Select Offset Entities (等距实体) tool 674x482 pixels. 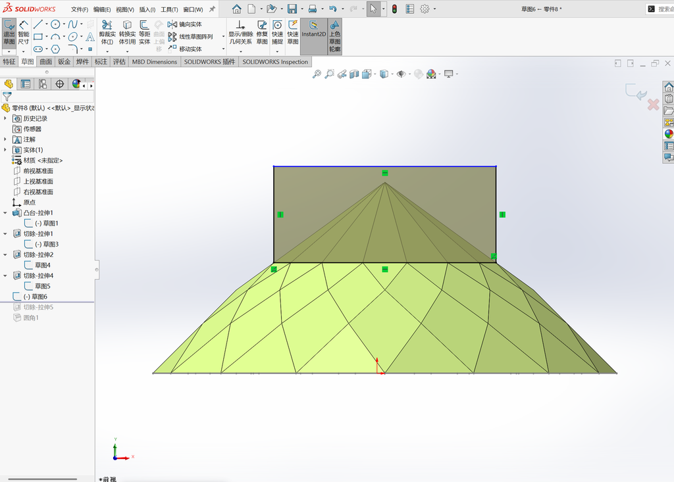tap(144, 33)
